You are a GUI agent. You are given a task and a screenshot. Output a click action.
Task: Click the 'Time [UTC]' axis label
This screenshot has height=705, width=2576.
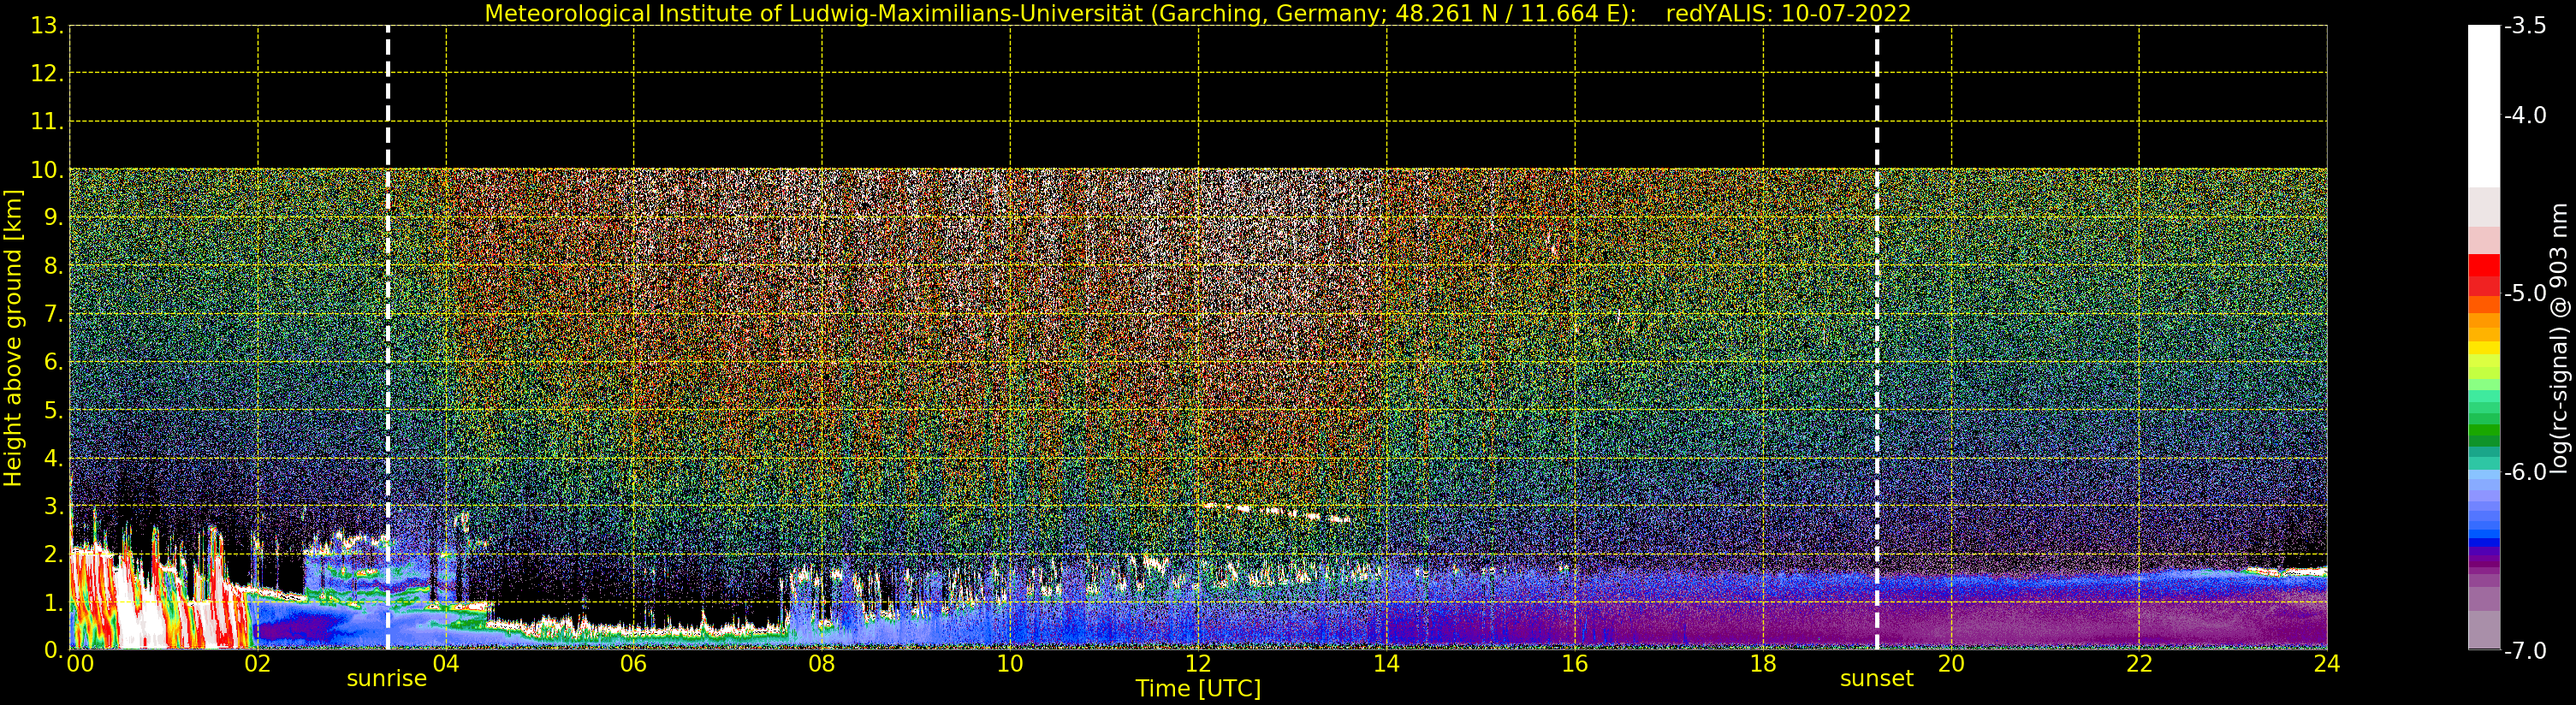[1198, 689]
